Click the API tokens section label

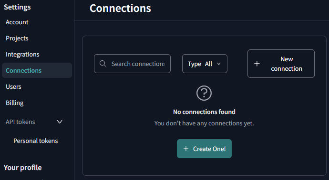[21, 122]
